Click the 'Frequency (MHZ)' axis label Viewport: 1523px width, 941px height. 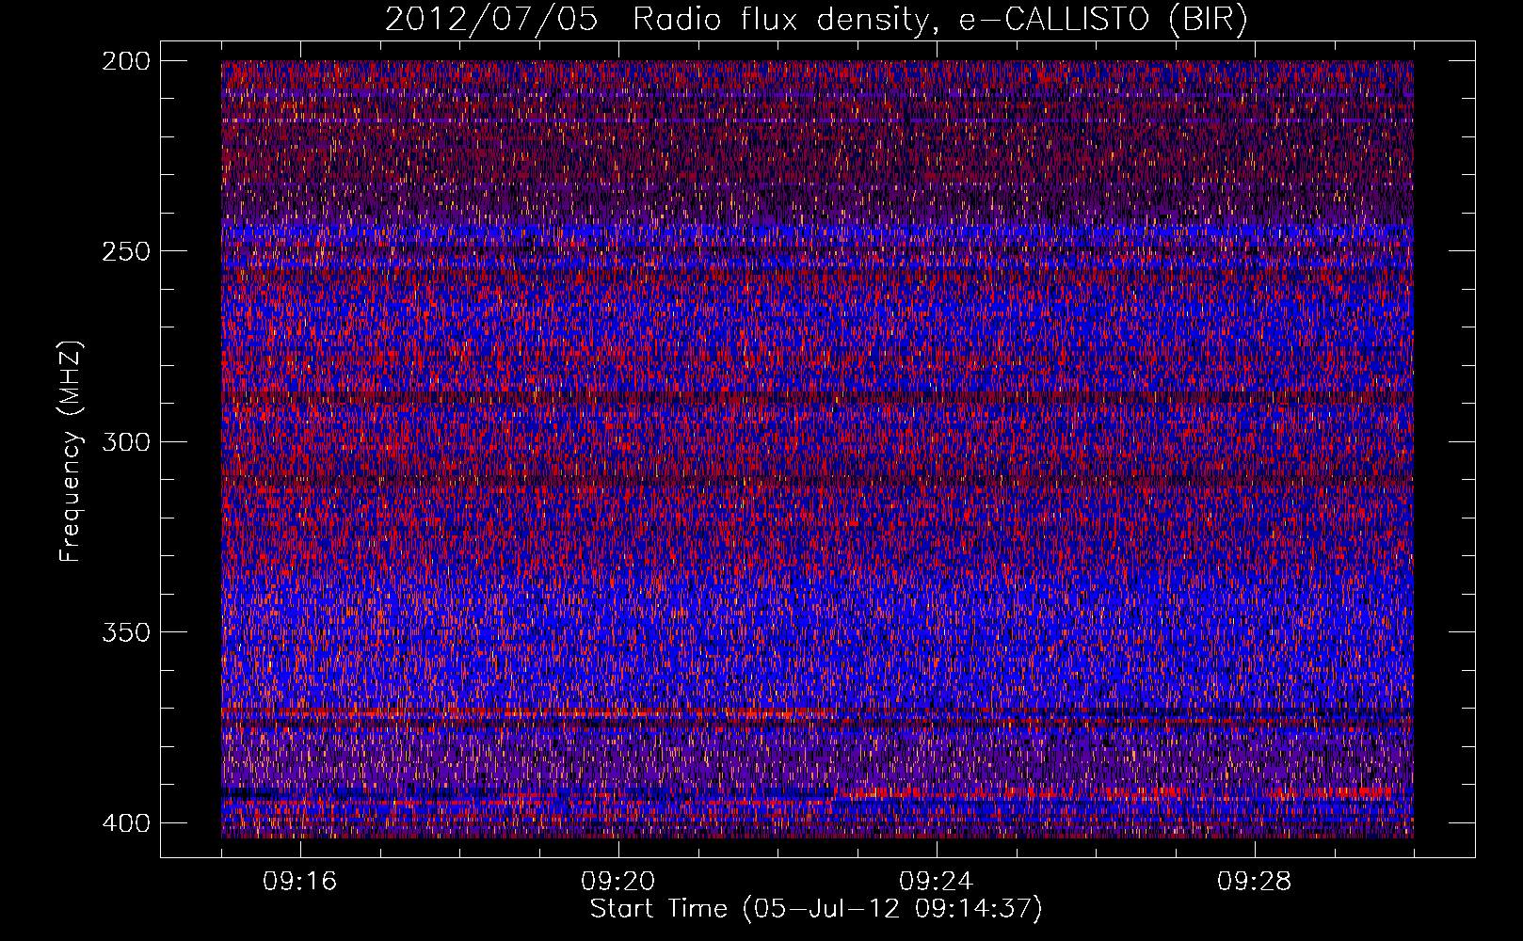click(71, 451)
